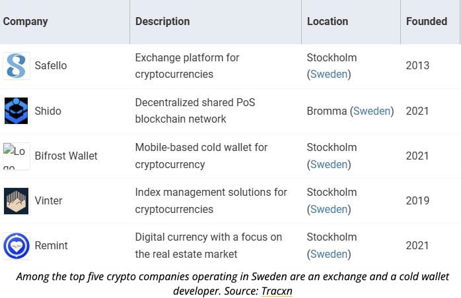461x298 pixels.
Task: Select the Safello company name
Action: 51,66
